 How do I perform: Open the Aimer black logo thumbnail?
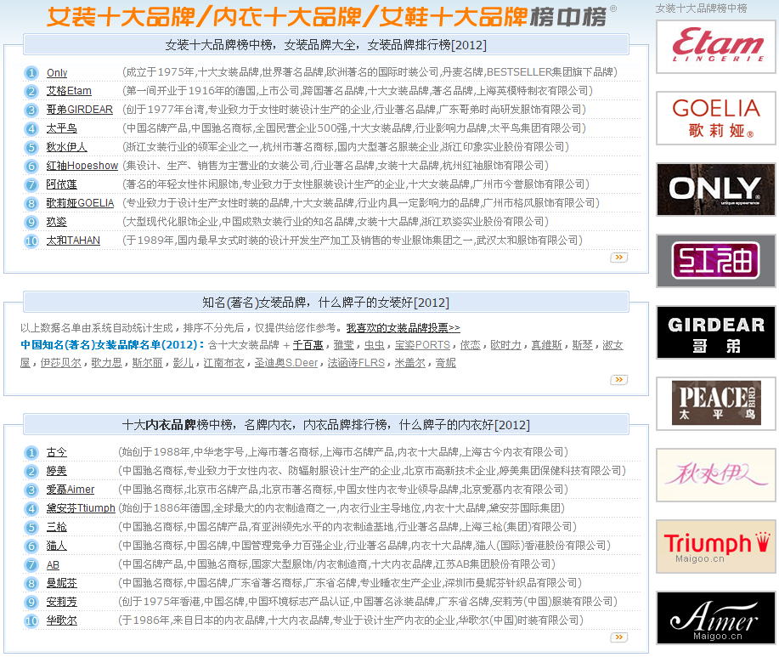[716, 618]
